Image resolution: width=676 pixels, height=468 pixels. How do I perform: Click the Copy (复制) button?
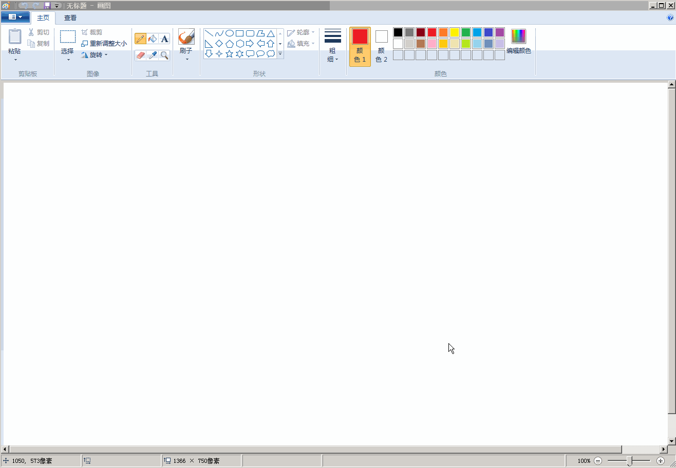pyautogui.click(x=39, y=44)
